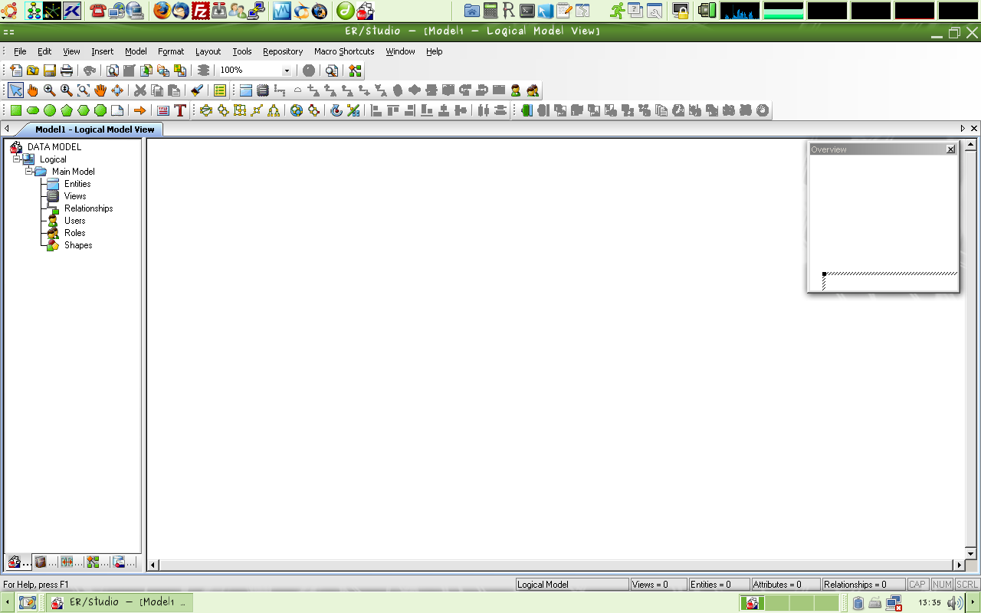This screenshot has height=613, width=981.
Task: Select the green circle shape tool
Action: pos(50,110)
